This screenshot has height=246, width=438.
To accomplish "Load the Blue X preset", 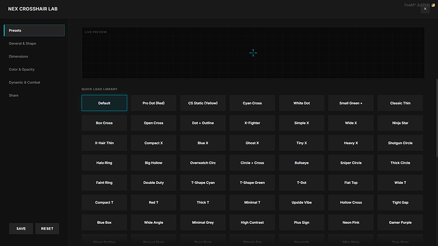I will coord(202,143).
